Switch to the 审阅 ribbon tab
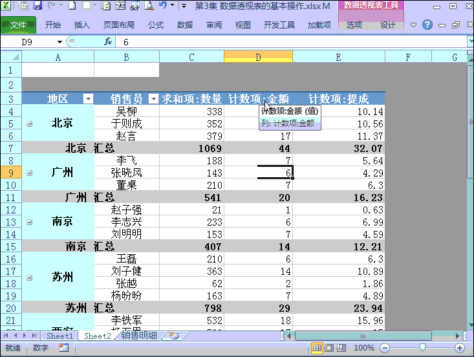Image resolution: width=474 pixels, height=357 pixels. 214,25
